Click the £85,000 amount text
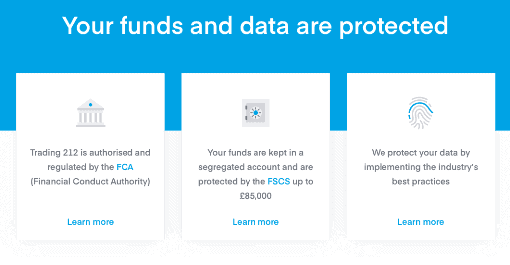This screenshot has height=265, width=510. (x=255, y=196)
